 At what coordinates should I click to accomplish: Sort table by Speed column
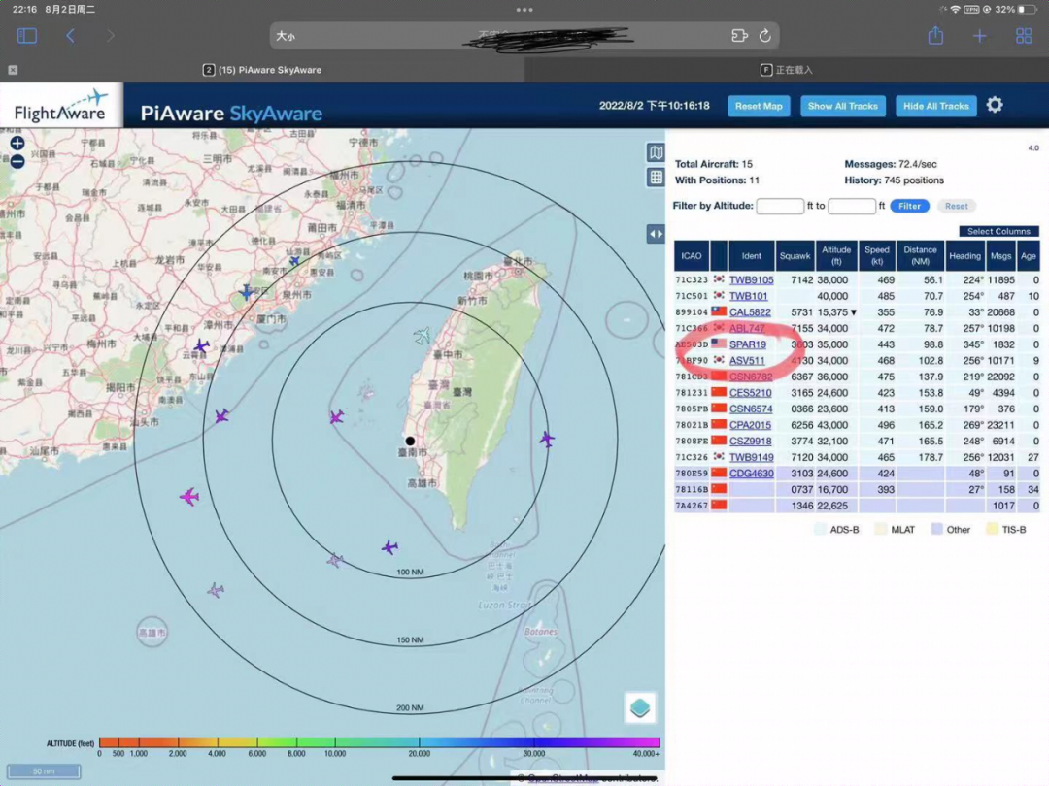[x=877, y=255]
